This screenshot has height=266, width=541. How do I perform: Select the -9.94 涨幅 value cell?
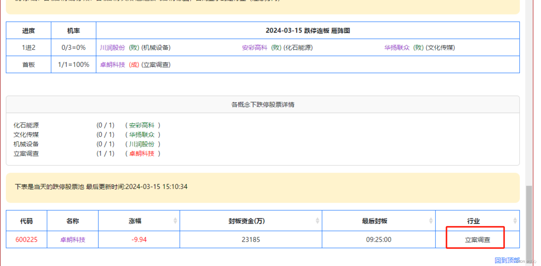click(x=139, y=240)
